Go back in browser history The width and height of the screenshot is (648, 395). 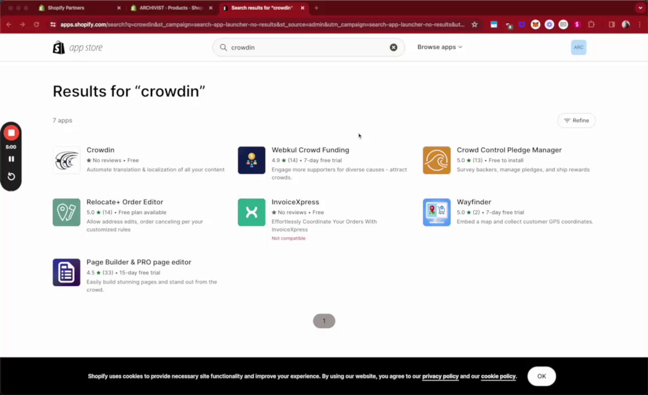point(9,25)
